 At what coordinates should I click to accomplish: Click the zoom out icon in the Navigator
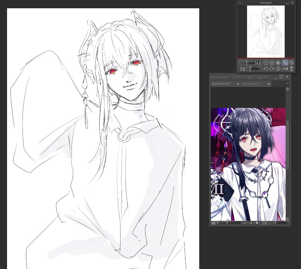[x=266, y=63]
